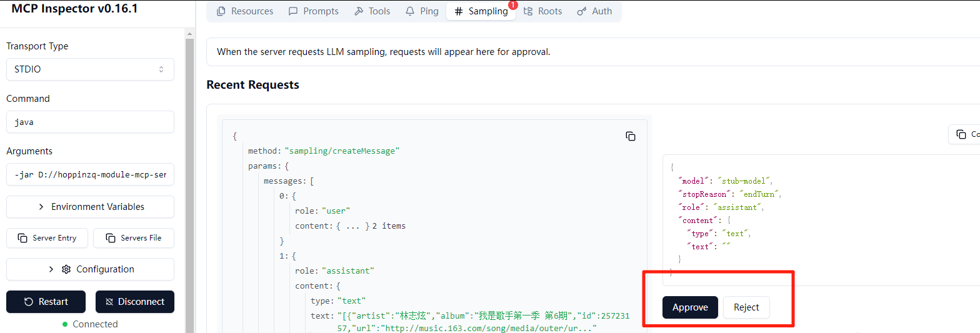Select the Ping tab

click(x=422, y=11)
